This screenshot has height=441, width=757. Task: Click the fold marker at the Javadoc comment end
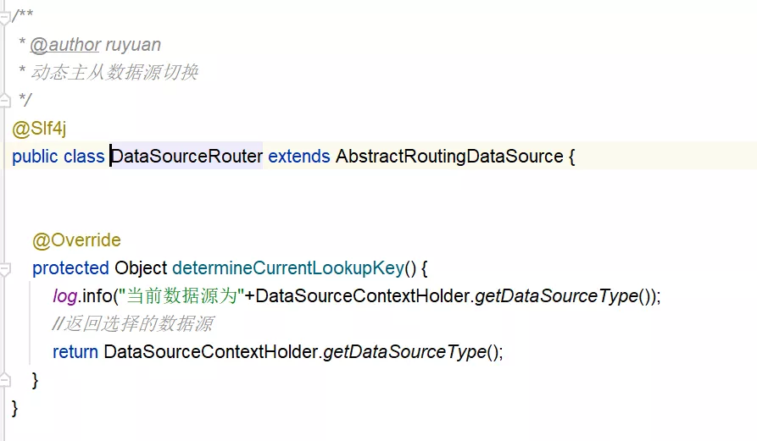coord(5,102)
